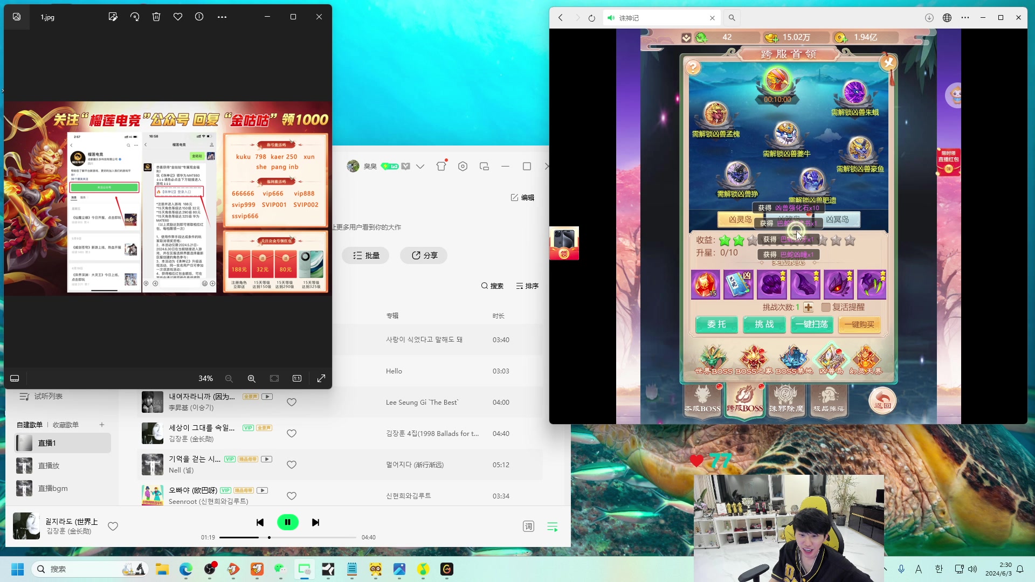1035x582 pixels.
Task: Switch music player to mini mode
Action: tap(484, 167)
